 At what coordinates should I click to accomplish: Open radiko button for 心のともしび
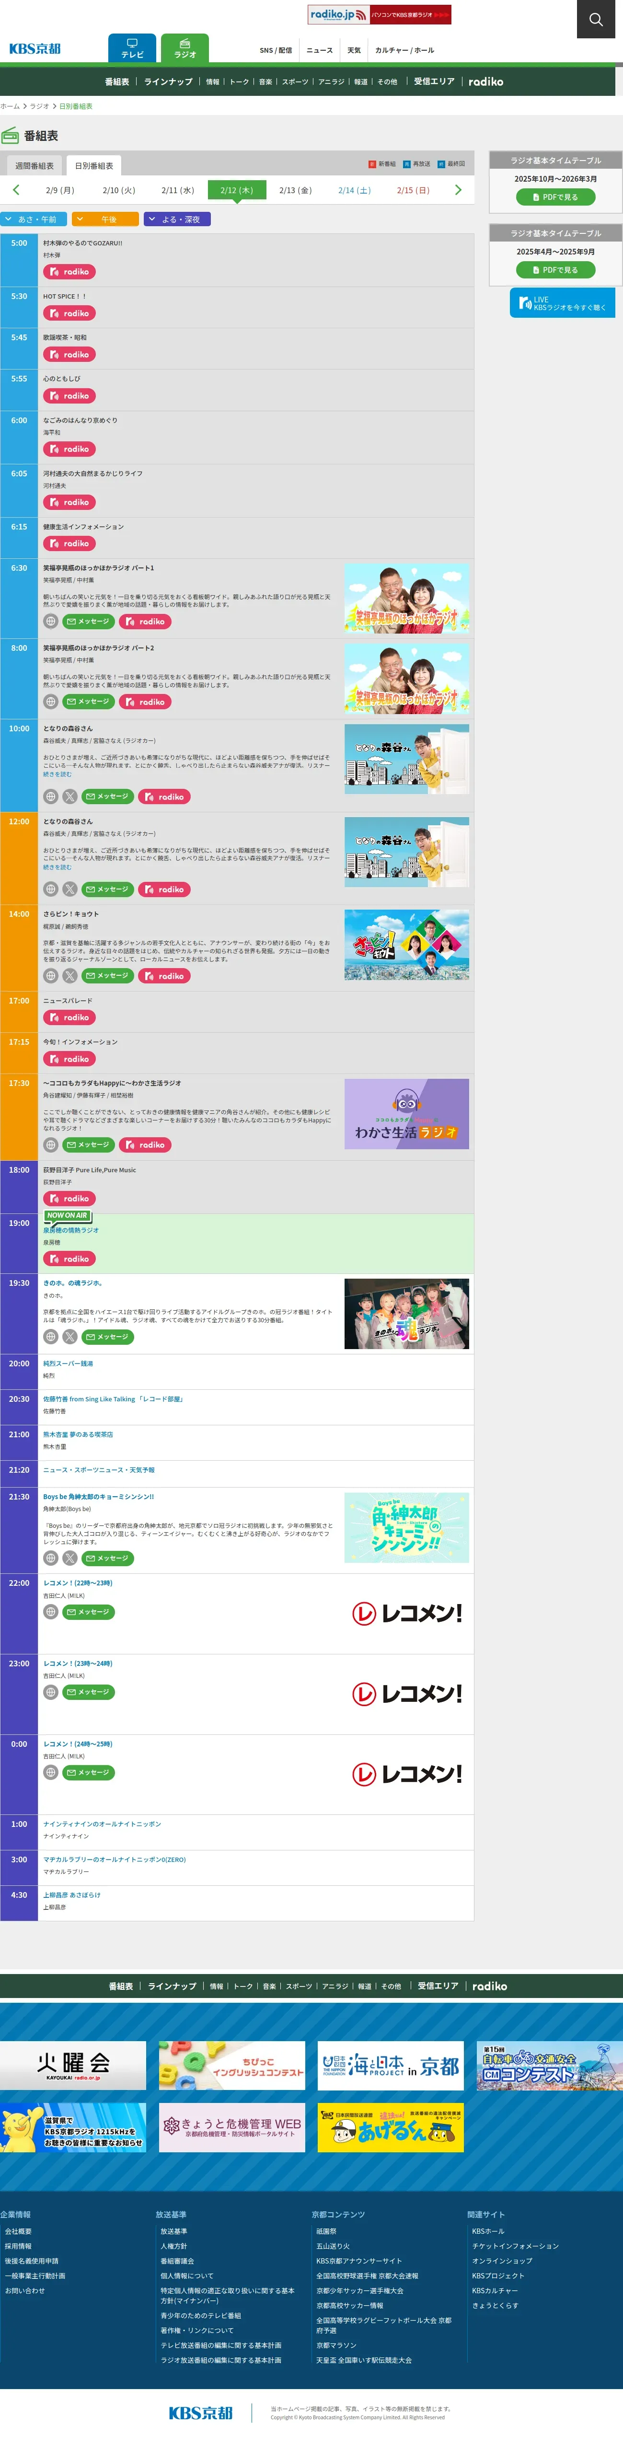(x=69, y=396)
